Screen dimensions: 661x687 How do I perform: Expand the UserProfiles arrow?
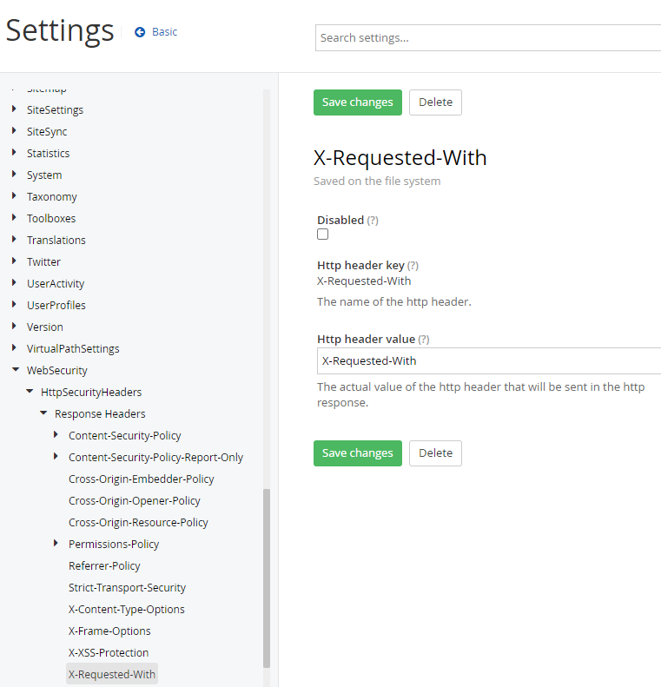(x=14, y=304)
